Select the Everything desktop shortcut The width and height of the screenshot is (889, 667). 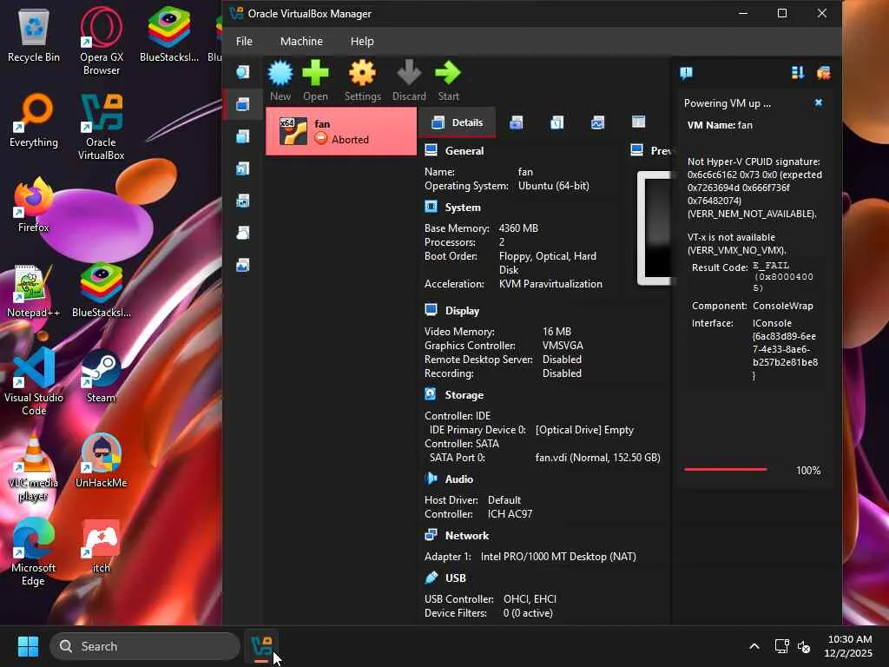[34, 120]
